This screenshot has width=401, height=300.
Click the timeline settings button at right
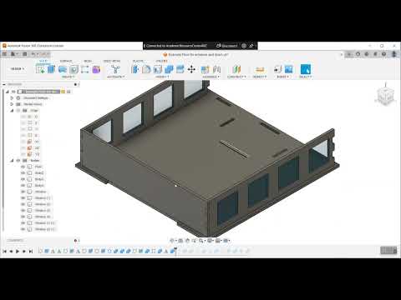click(x=388, y=251)
